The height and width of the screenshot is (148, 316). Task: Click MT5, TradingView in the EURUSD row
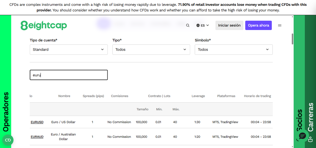225,122
